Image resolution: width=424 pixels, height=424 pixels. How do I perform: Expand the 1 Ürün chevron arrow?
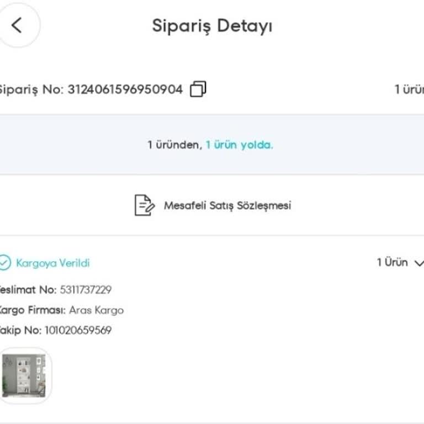tap(419, 263)
